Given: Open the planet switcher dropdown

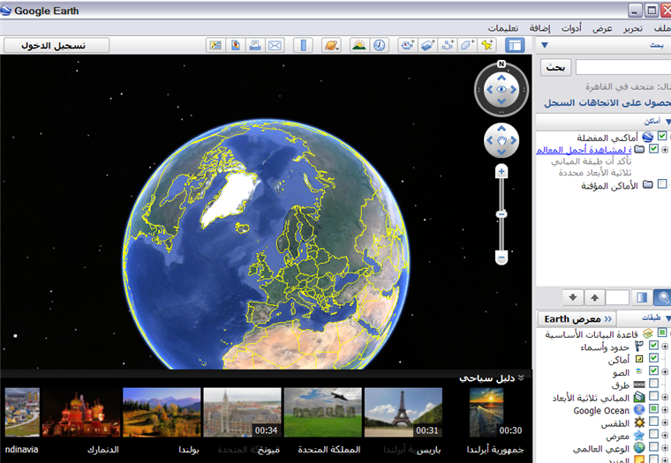Looking at the screenshot, I should click(x=333, y=45).
